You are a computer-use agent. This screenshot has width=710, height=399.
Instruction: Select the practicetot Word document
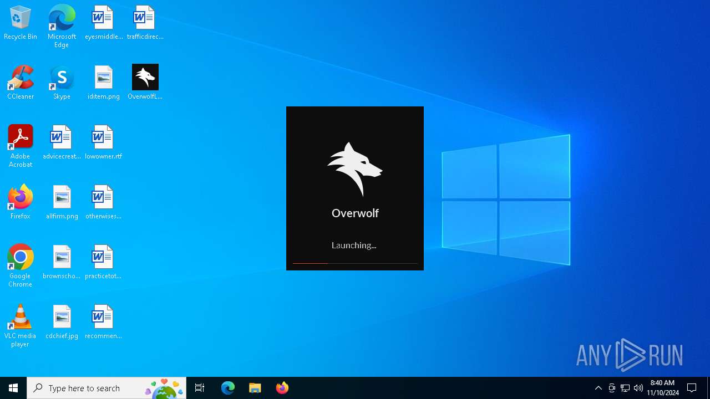pyautogui.click(x=104, y=262)
